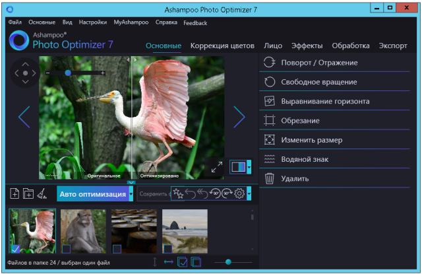Viewport: 422px width, 274px height.
Task: Click the add file icon
Action: coord(15,193)
